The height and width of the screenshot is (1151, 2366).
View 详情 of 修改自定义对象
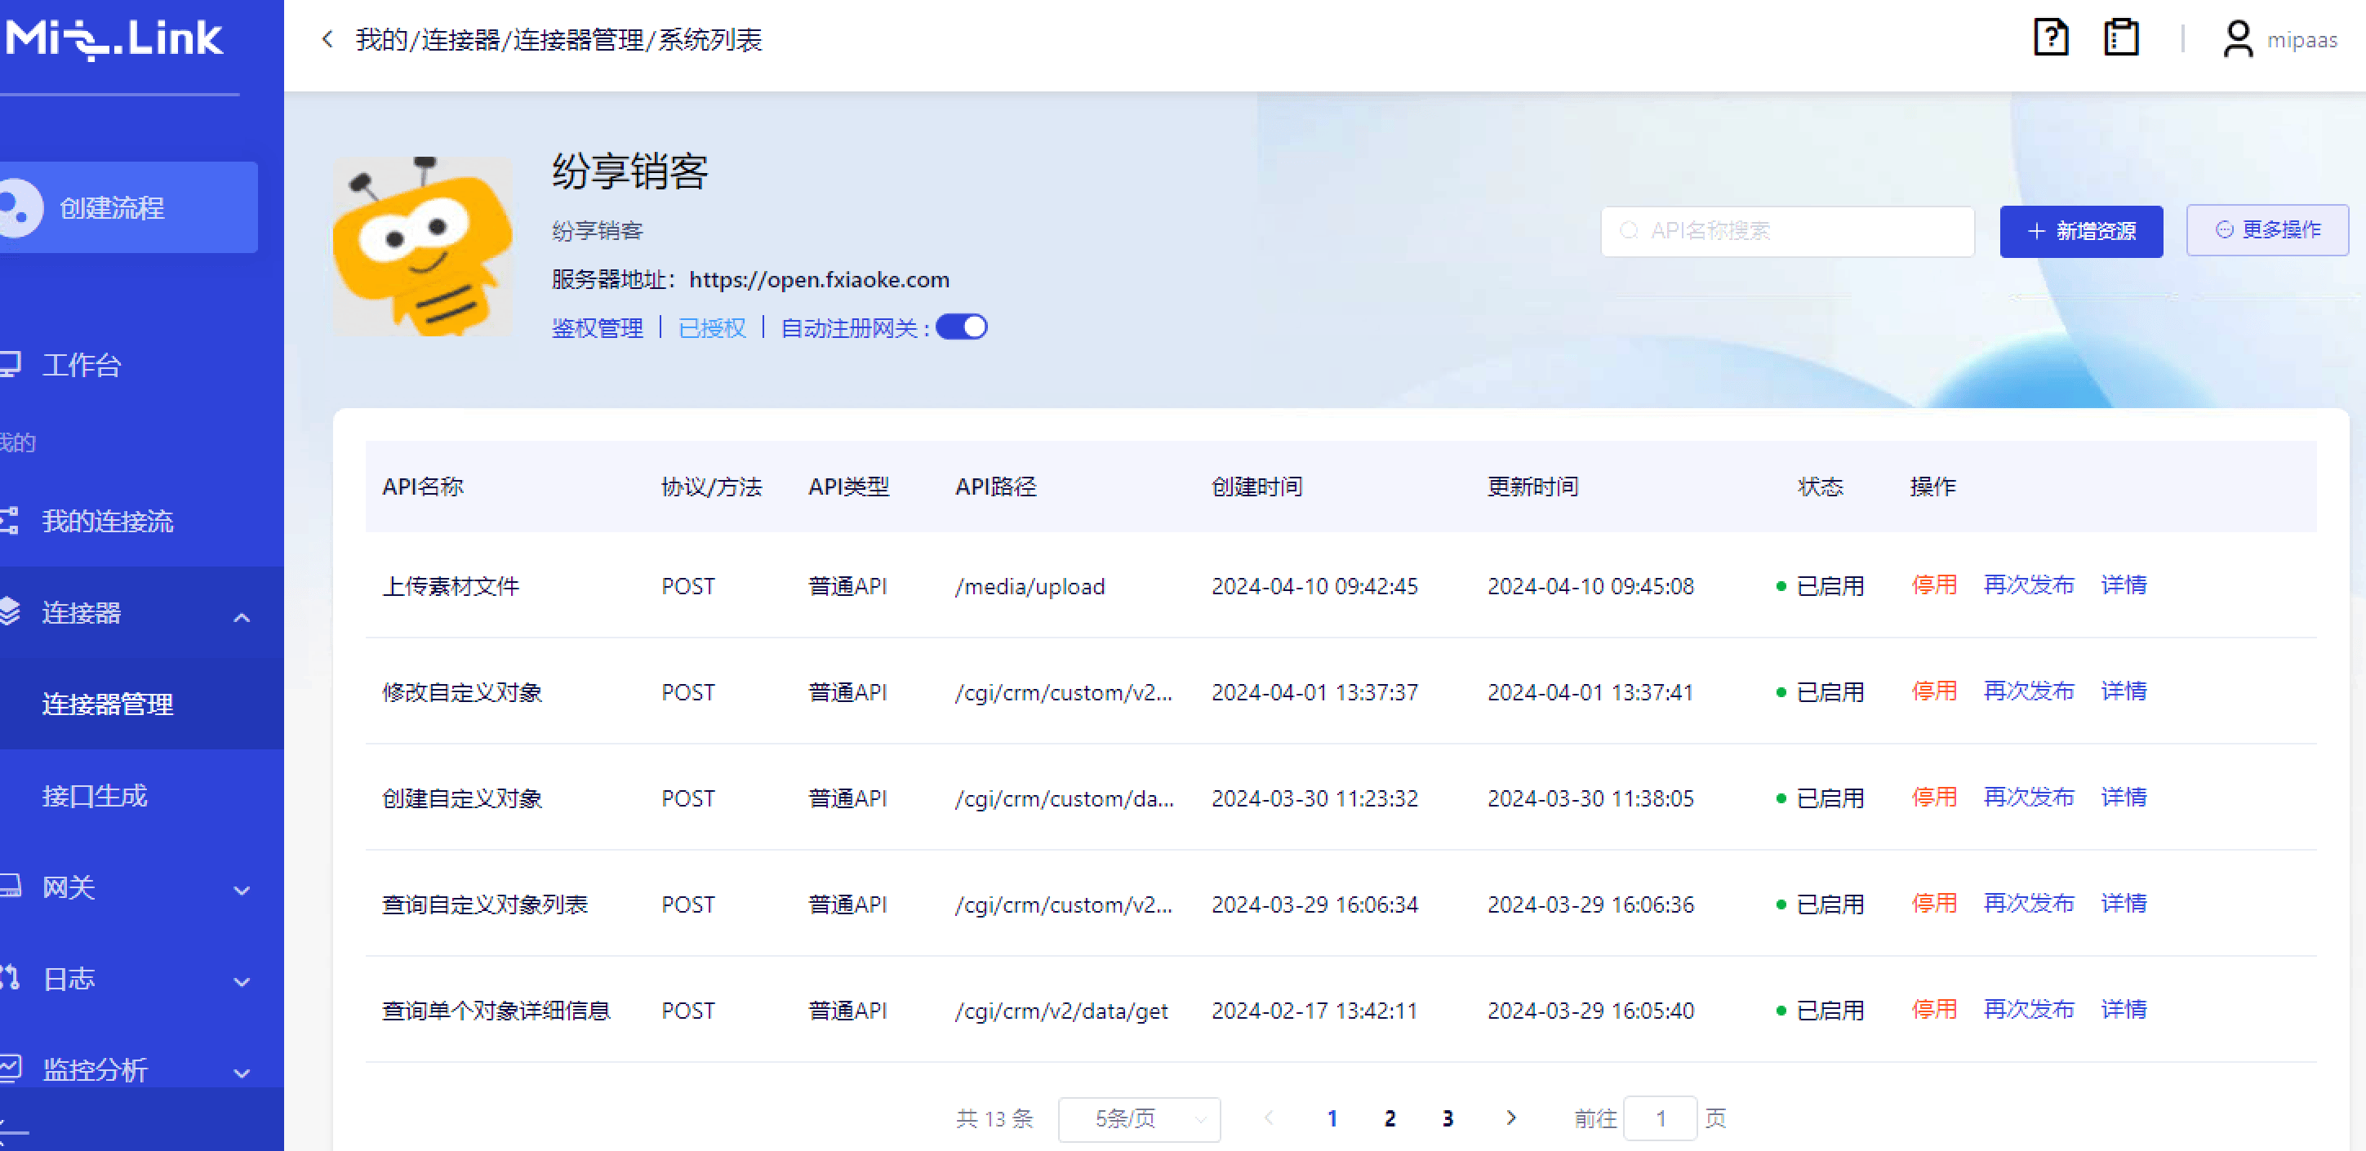click(2124, 691)
